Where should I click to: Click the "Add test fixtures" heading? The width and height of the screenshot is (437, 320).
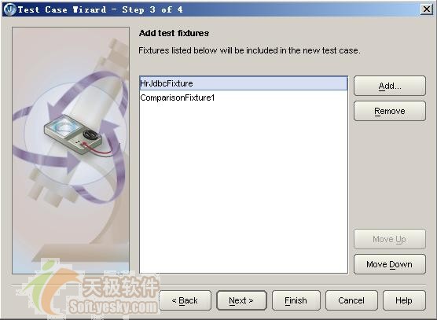click(174, 33)
